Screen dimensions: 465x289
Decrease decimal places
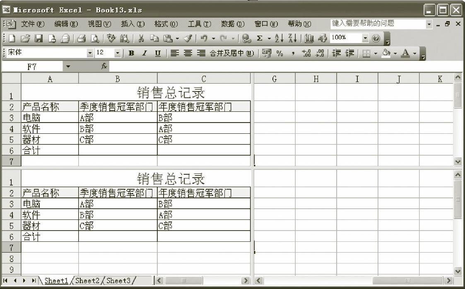point(320,53)
